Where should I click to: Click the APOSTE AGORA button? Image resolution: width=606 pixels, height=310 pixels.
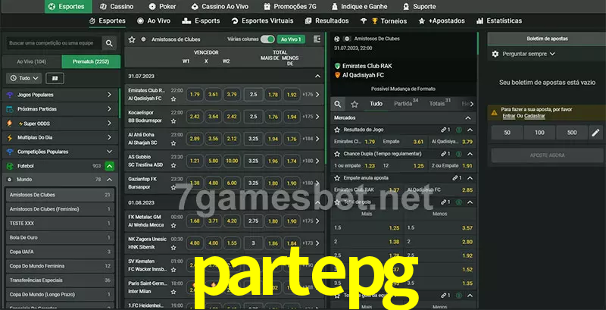coord(546,155)
